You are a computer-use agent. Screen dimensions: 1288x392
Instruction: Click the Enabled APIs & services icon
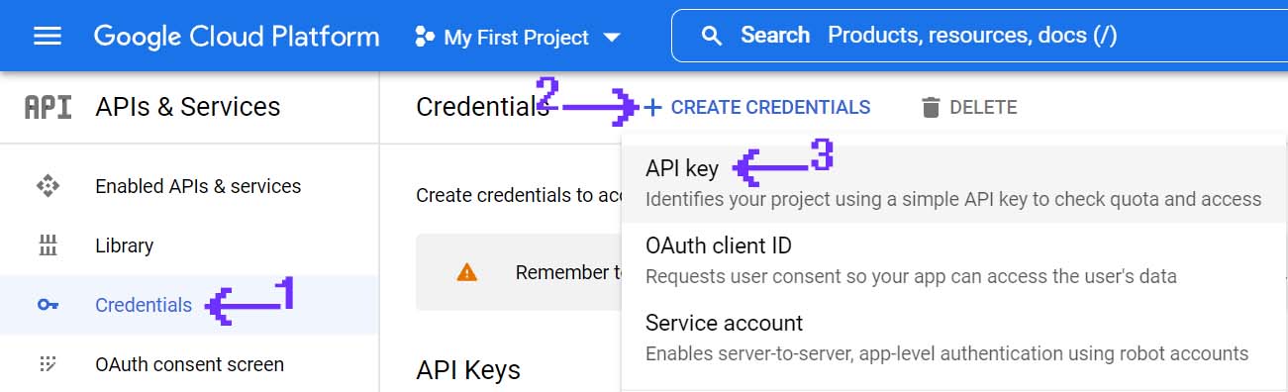48,186
